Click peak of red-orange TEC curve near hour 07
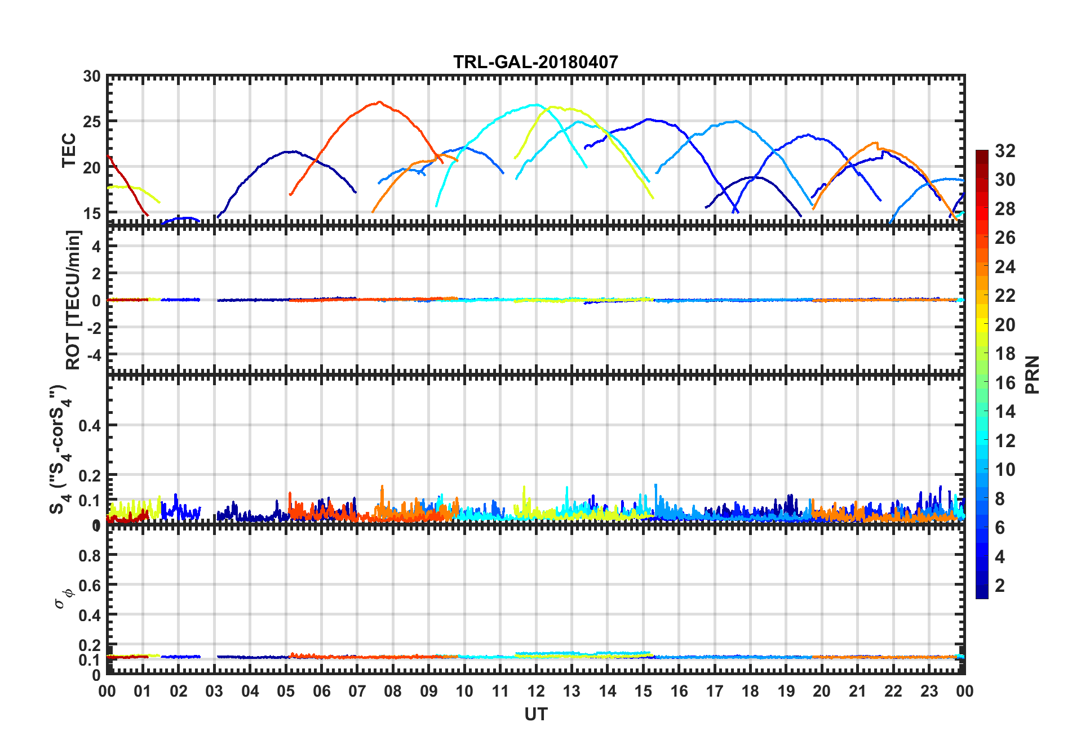The width and height of the screenshot is (1072, 749). (x=379, y=102)
